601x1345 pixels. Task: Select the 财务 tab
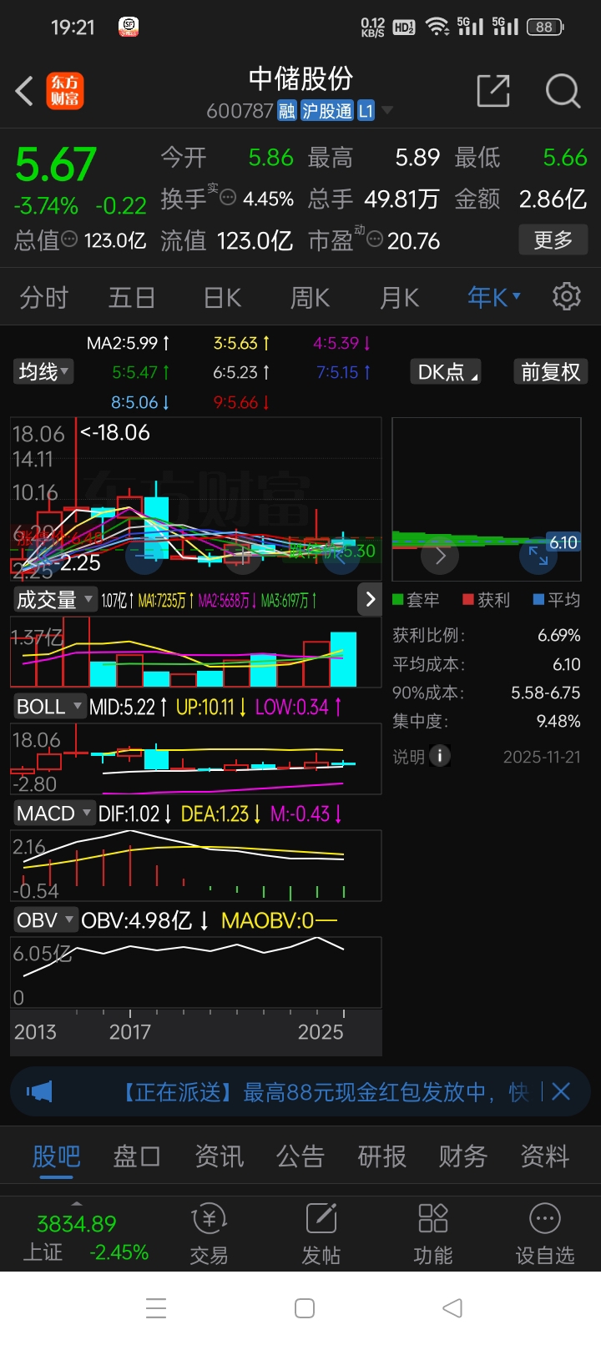click(463, 1156)
